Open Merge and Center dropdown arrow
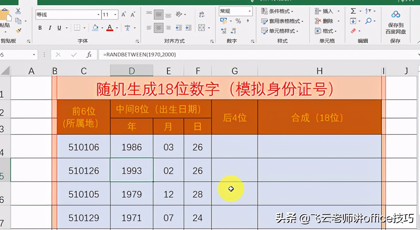The height and width of the screenshot is (230, 420). point(209,28)
